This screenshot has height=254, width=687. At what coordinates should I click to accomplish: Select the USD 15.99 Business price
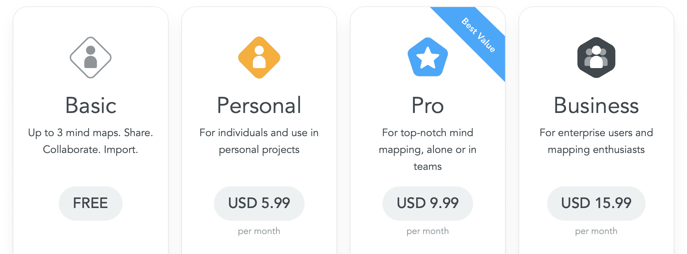coord(596,203)
